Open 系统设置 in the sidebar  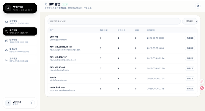click(x=20, y=60)
